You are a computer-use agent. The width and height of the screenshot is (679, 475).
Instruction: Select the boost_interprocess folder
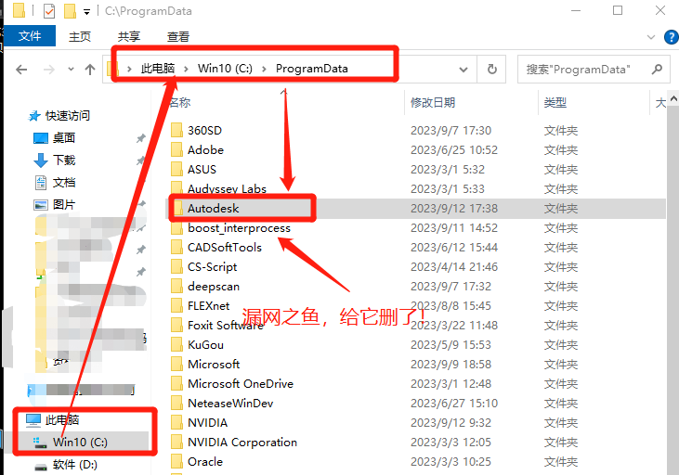click(x=239, y=228)
